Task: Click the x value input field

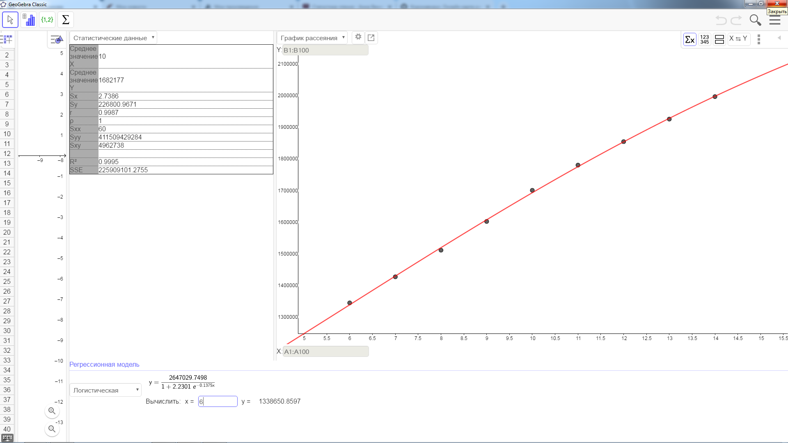Action: coord(218,401)
